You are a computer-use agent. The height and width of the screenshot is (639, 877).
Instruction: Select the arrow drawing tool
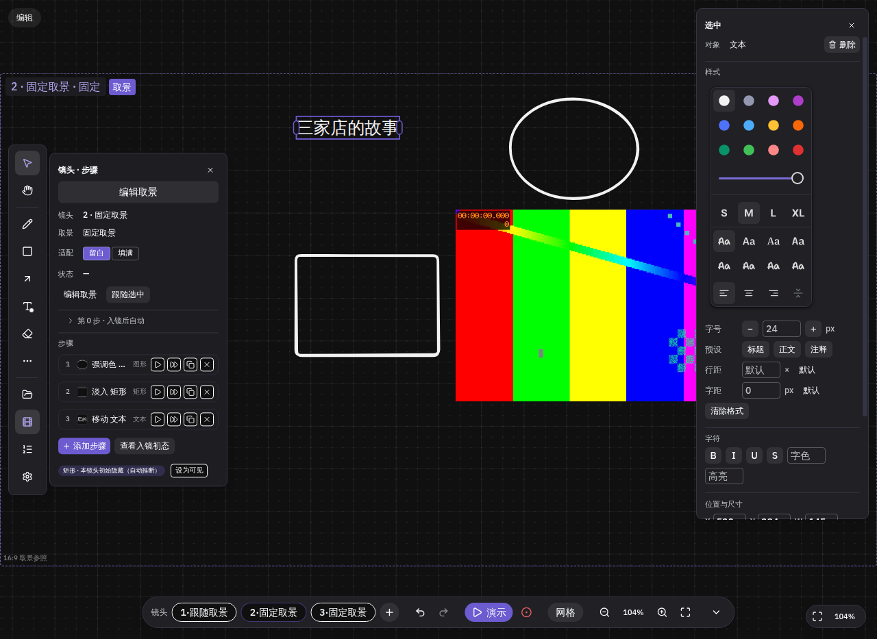tap(27, 279)
